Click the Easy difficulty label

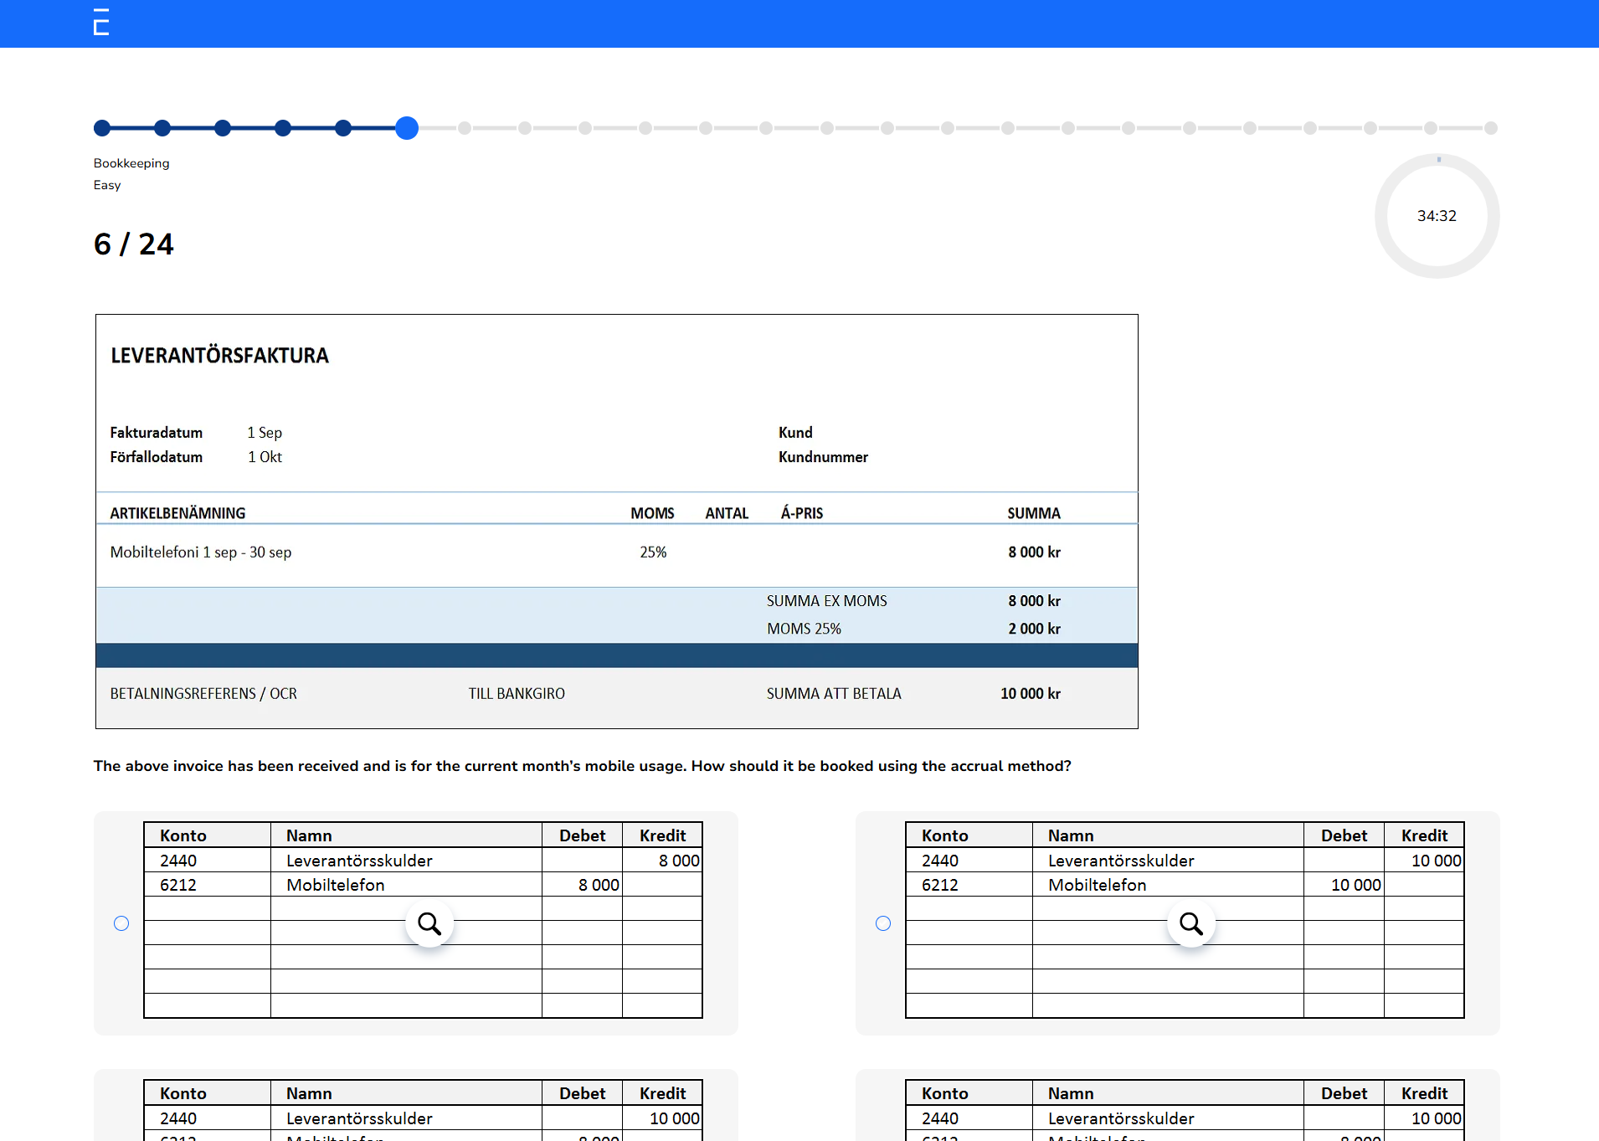click(106, 184)
